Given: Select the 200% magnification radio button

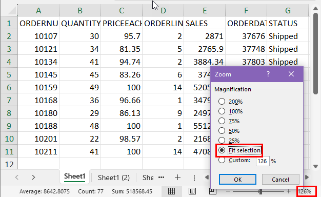Looking at the screenshot, I should [x=222, y=102].
